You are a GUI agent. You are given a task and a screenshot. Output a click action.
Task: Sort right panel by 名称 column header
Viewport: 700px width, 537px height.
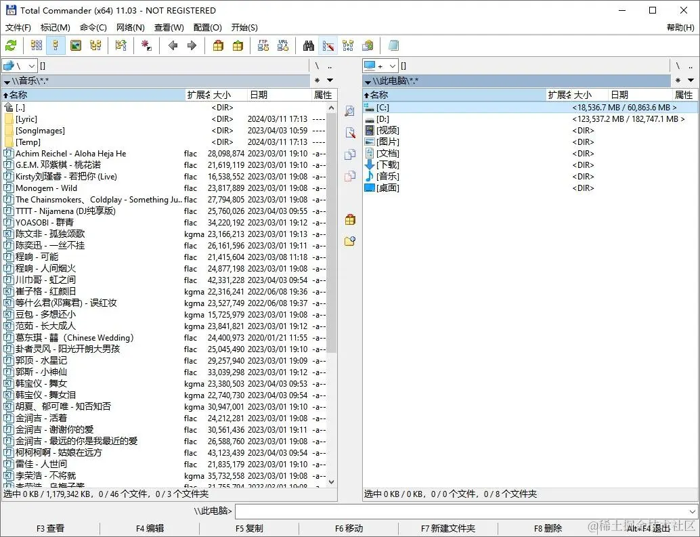(454, 95)
